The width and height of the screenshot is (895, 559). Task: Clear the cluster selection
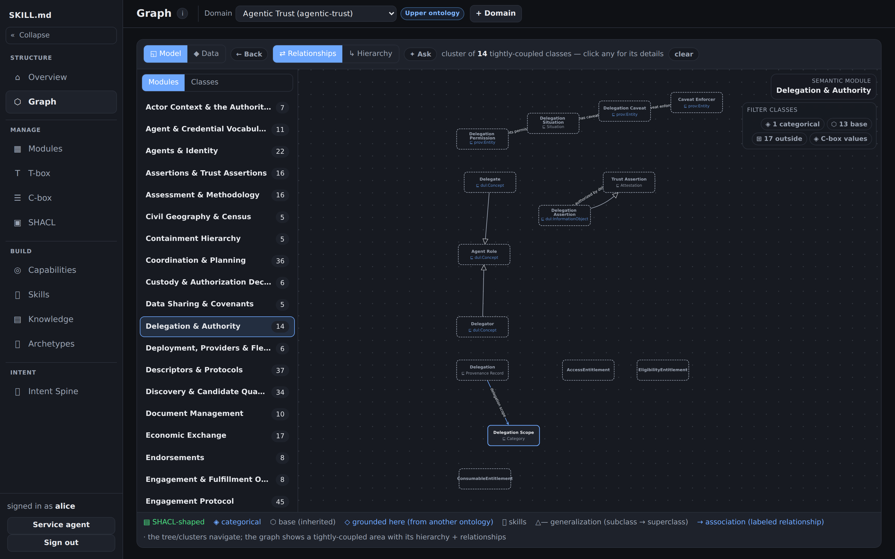click(x=684, y=54)
